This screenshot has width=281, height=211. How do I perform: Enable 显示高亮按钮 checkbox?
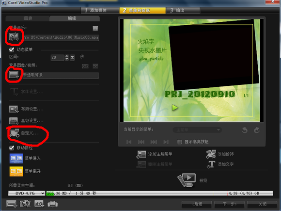point(180,142)
